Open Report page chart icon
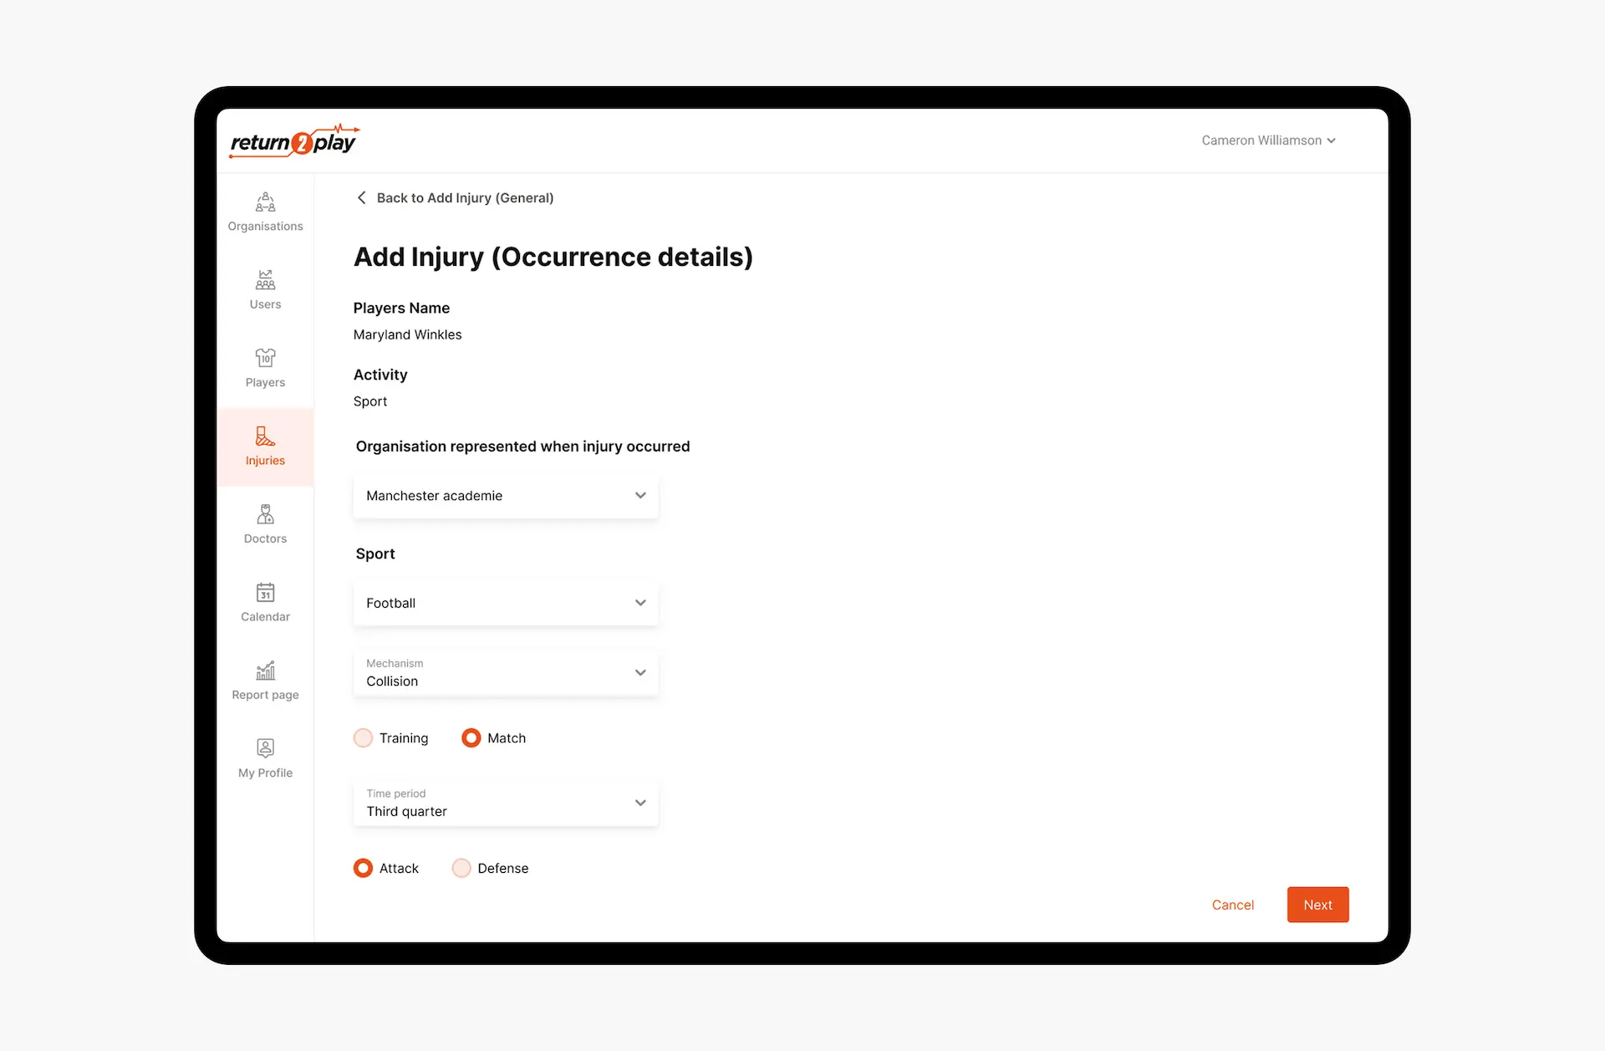The height and width of the screenshot is (1051, 1605). pos(265,671)
